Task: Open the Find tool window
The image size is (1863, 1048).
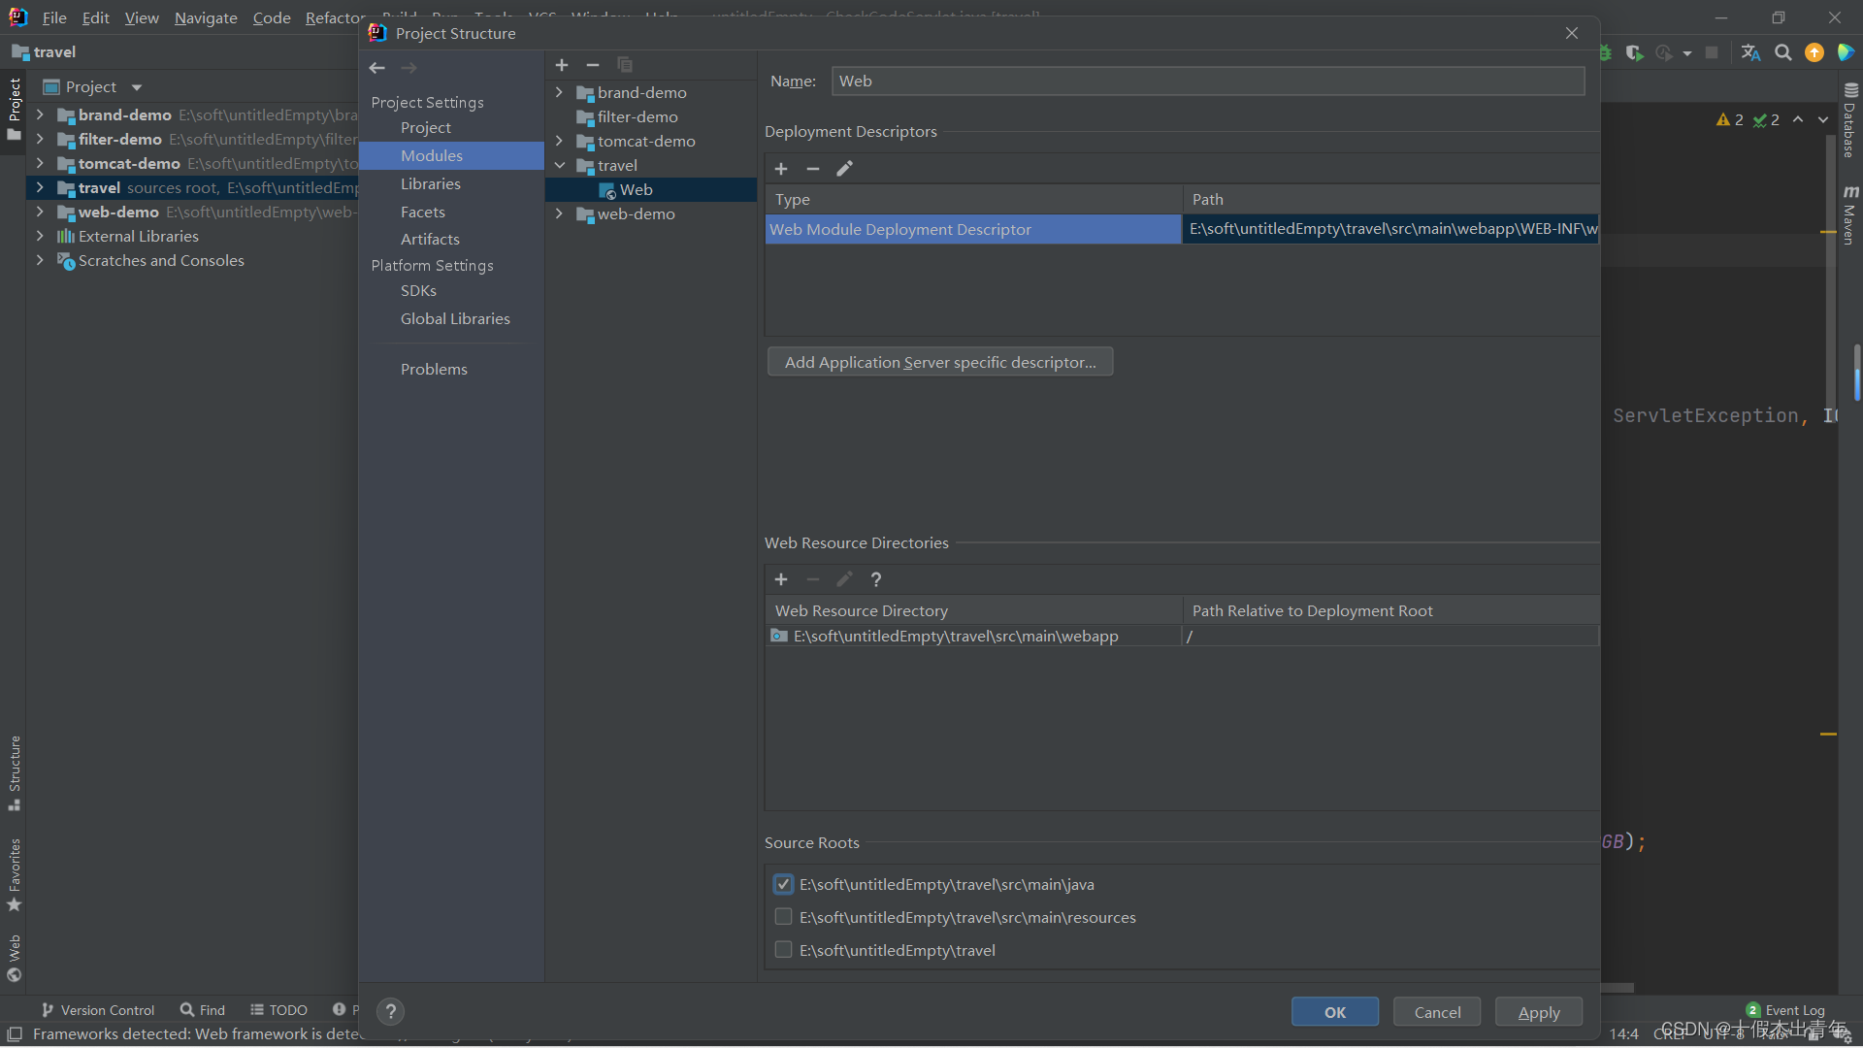Action: (203, 1010)
